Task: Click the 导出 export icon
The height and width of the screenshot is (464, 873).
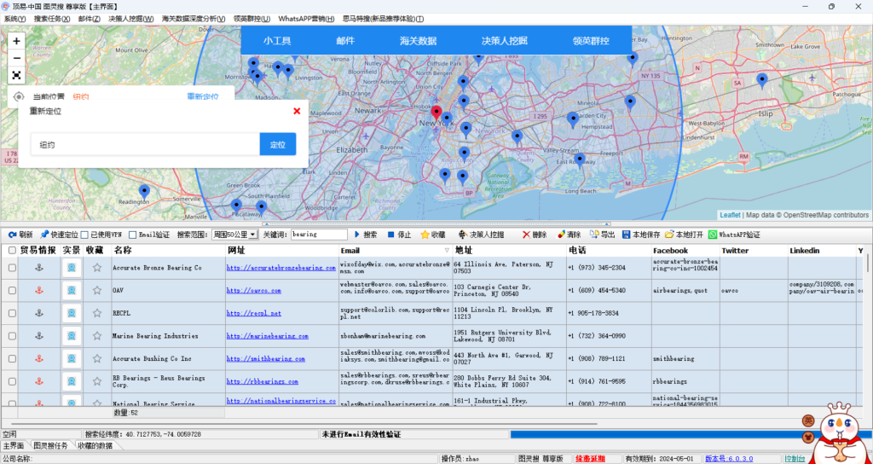Action: pyautogui.click(x=594, y=235)
